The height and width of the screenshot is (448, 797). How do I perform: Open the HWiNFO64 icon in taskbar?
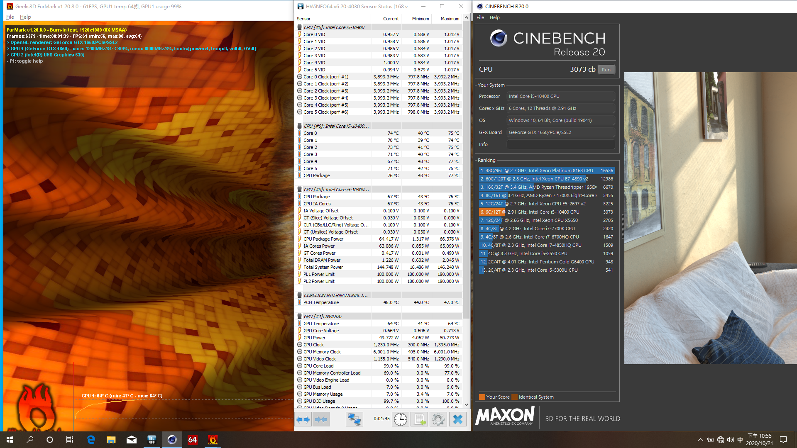pos(192,440)
